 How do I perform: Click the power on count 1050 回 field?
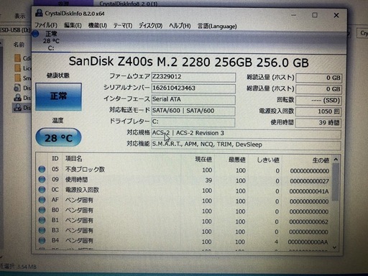[x=319, y=111]
